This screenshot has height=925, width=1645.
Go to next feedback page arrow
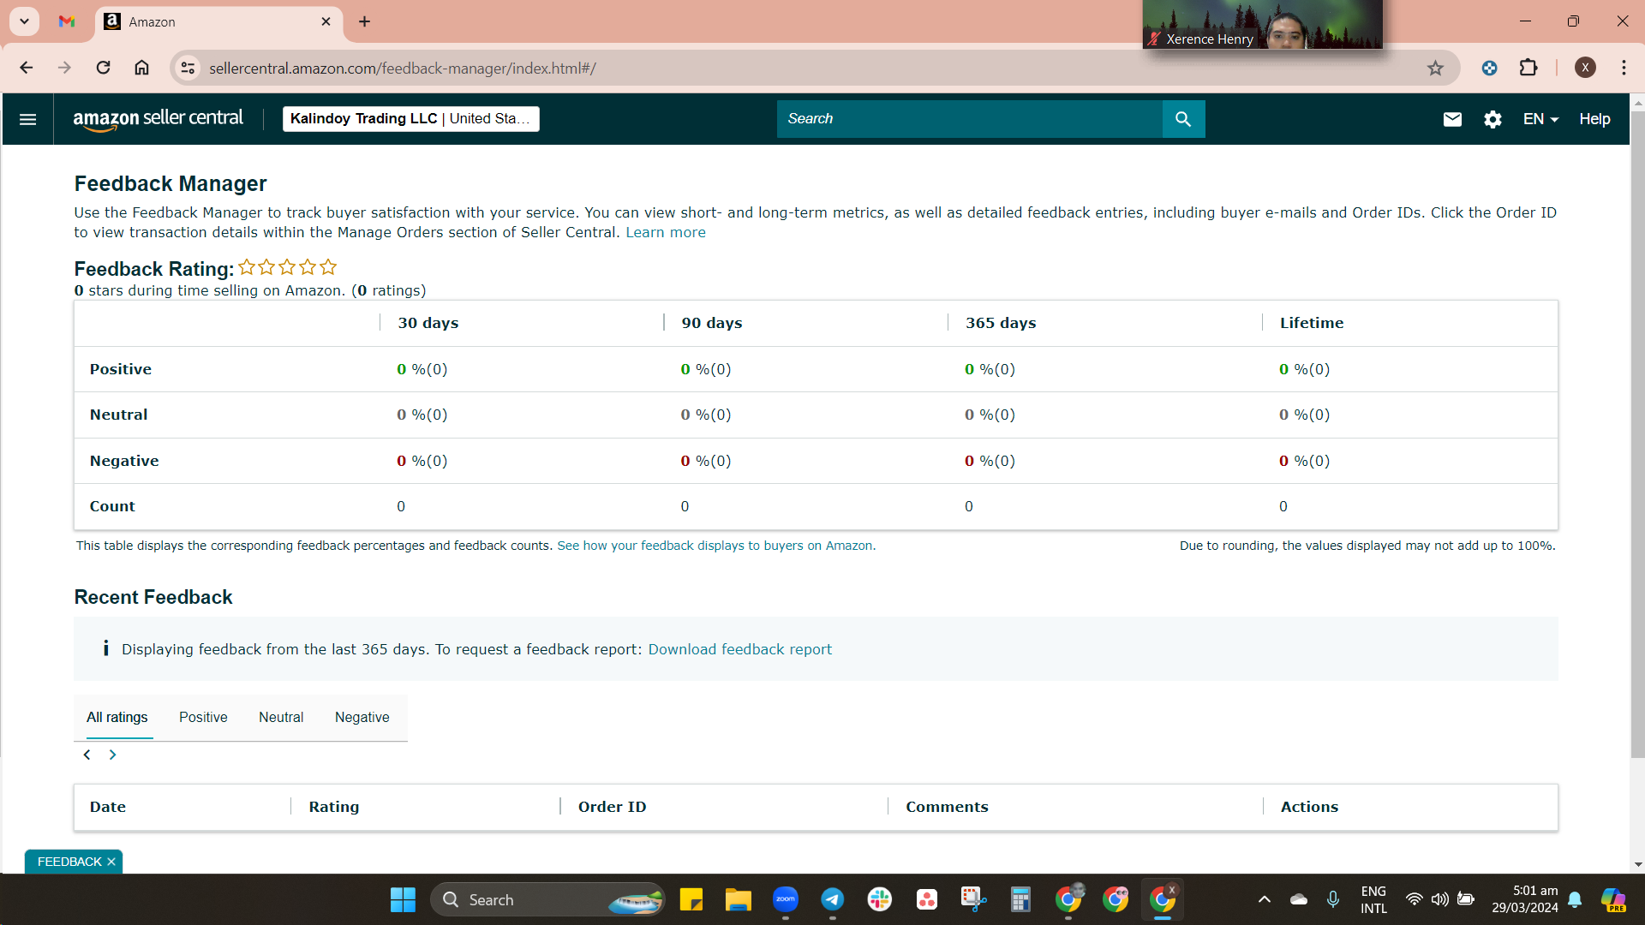coord(112,755)
